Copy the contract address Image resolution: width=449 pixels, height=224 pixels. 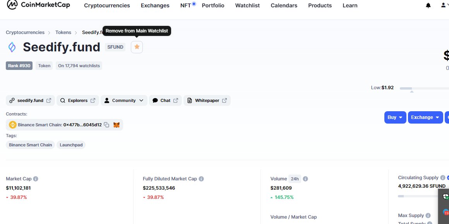pos(107,125)
